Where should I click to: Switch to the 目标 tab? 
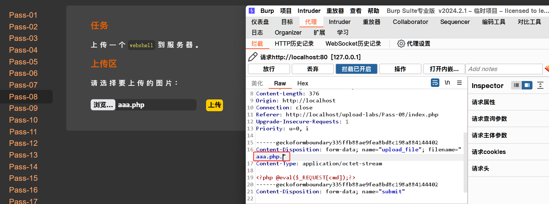pyautogui.click(x=287, y=22)
